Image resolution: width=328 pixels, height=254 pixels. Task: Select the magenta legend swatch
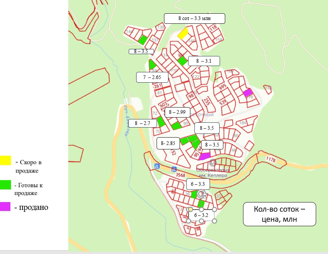click(x=6, y=207)
